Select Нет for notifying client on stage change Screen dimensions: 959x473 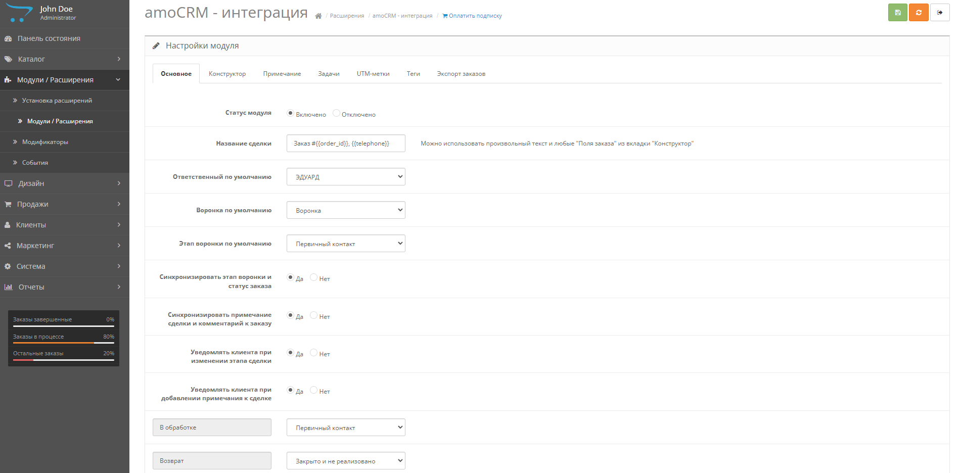[x=313, y=353]
